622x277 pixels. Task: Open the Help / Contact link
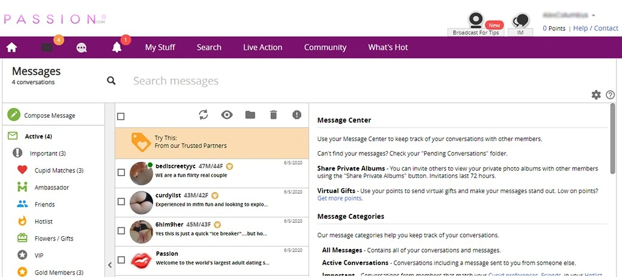click(x=595, y=28)
